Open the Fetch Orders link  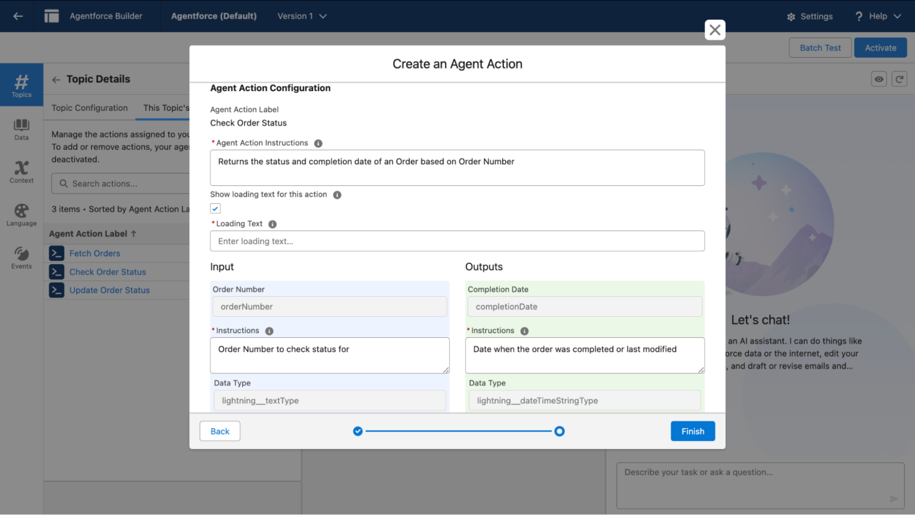pos(95,253)
